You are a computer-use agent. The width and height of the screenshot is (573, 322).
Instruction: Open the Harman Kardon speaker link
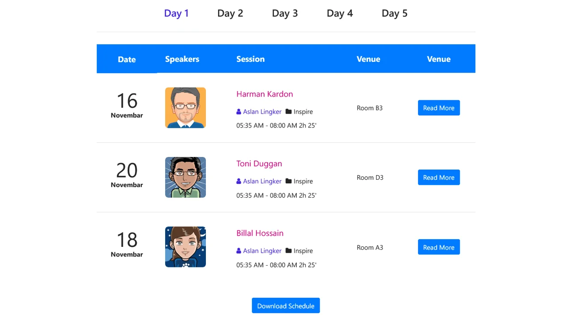pos(264,94)
